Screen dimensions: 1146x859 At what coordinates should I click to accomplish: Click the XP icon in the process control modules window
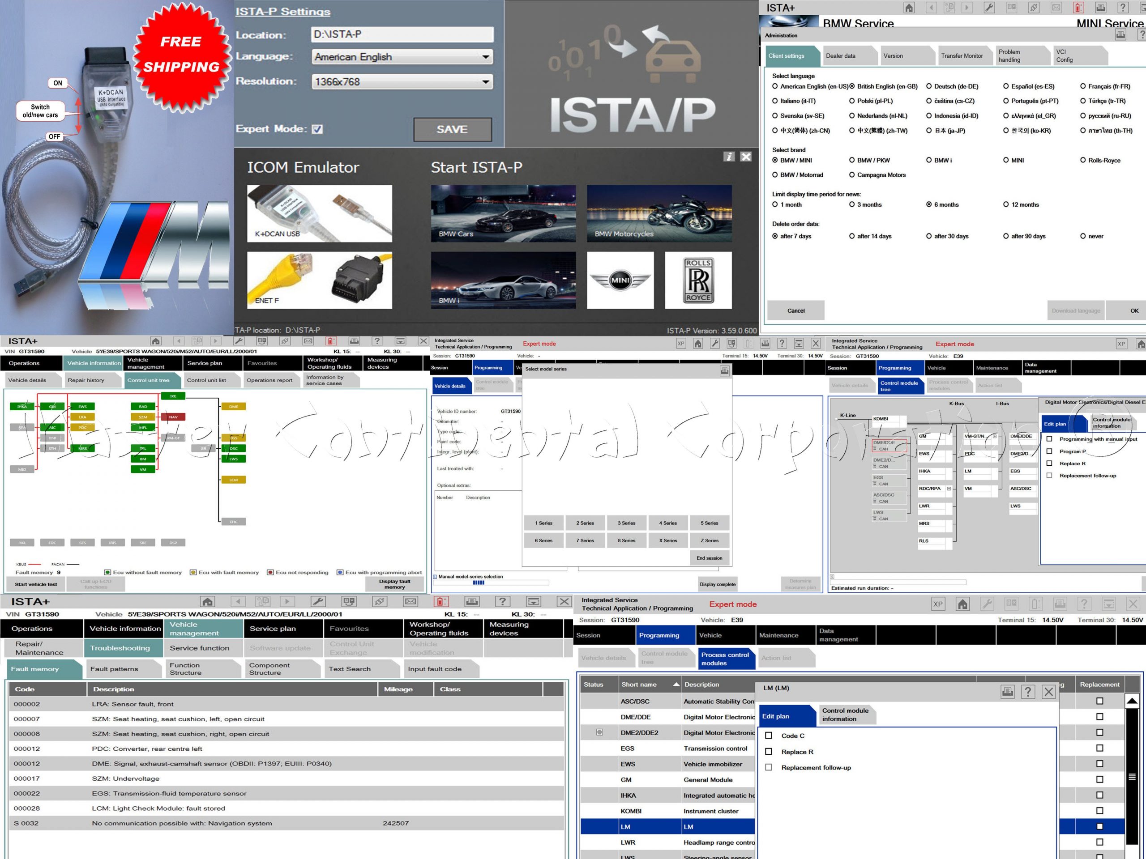938,604
